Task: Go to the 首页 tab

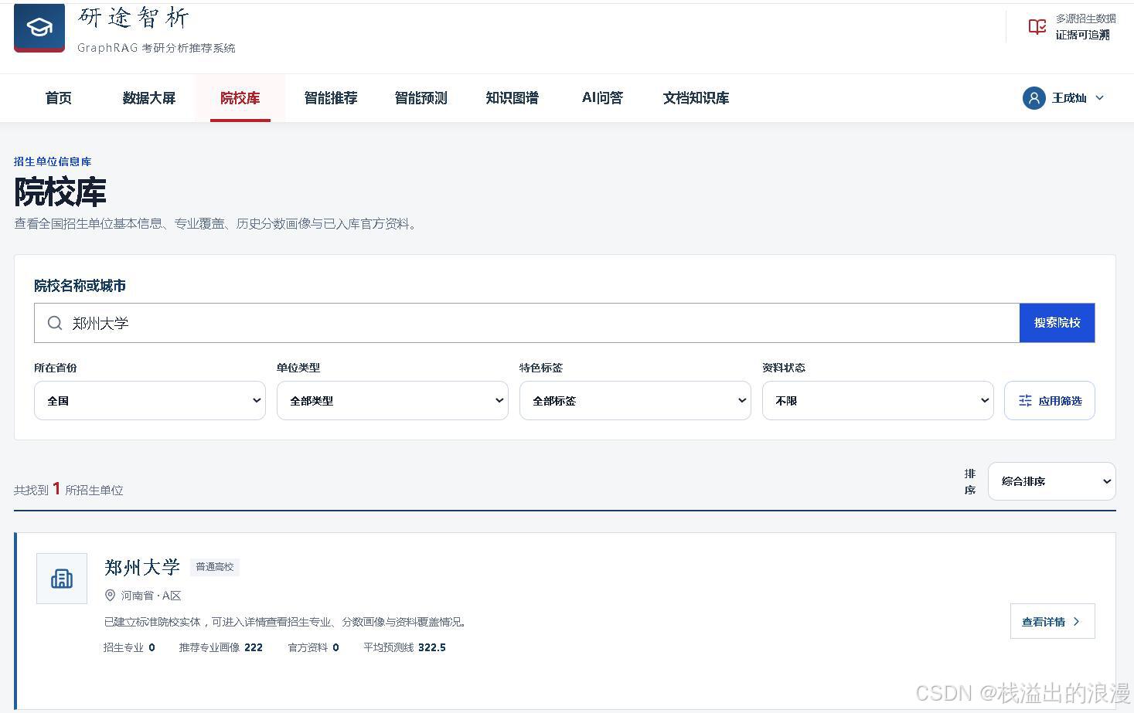Action: pos(59,98)
